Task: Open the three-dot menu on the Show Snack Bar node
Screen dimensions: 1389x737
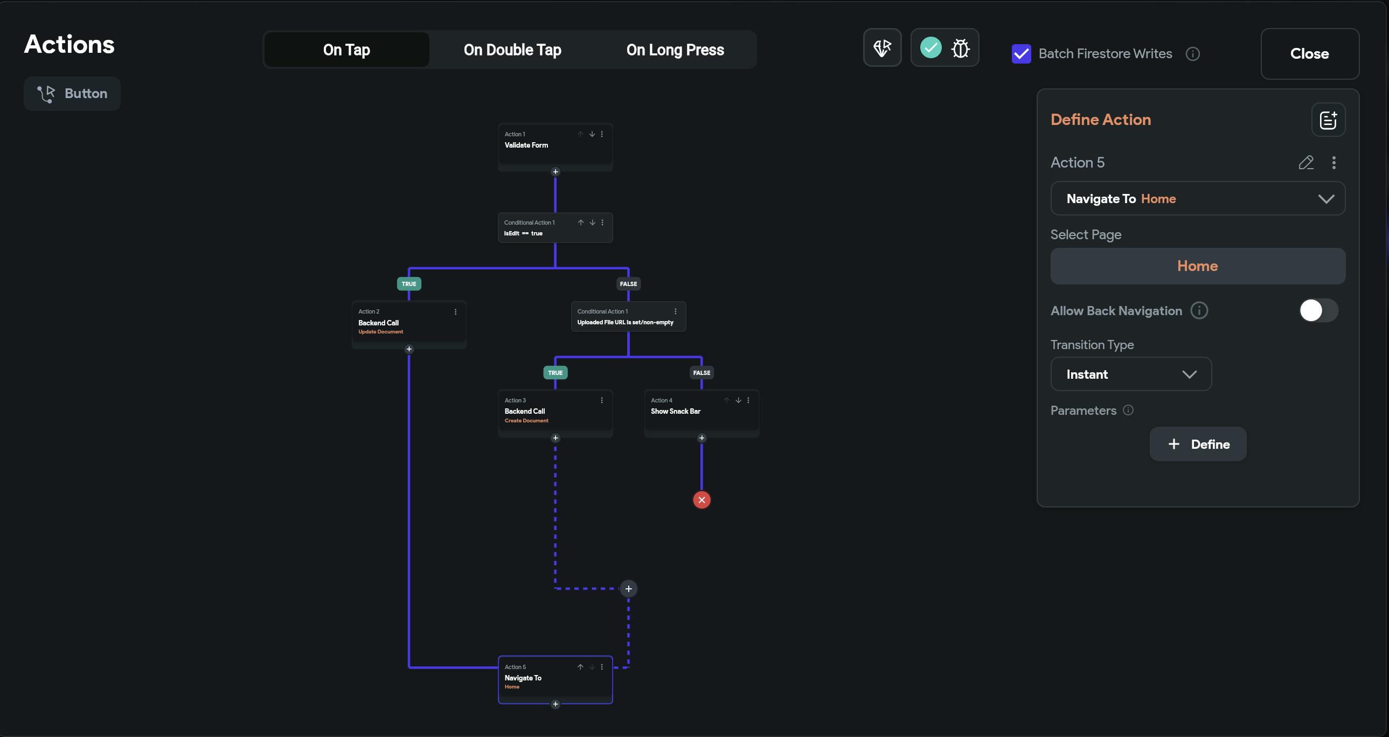Action: [x=748, y=400]
